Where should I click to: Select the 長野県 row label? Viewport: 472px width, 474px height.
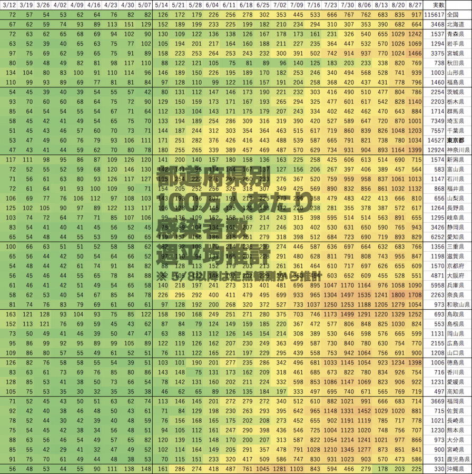pos(455,208)
